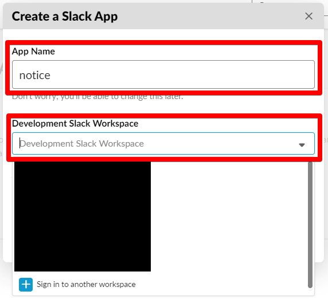Close the Create a Slack App dialog
Screen dimensions: 328x299
(309, 16)
